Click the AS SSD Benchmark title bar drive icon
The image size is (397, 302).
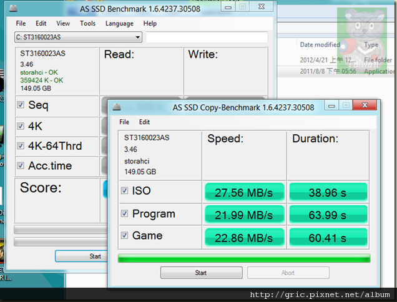[x=13, y=9]
